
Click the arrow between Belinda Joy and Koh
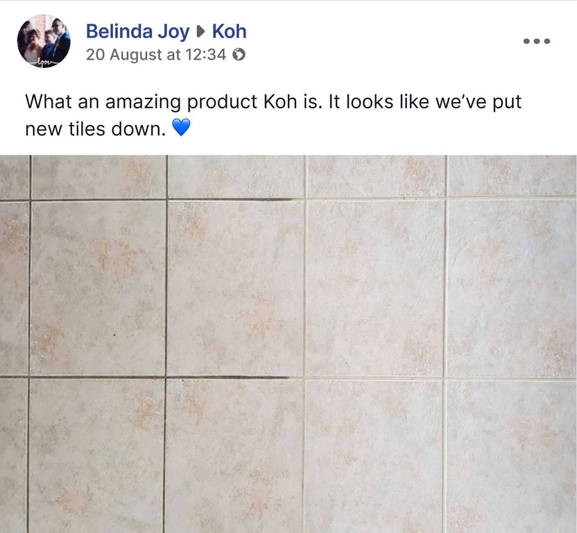pos(200,32)
